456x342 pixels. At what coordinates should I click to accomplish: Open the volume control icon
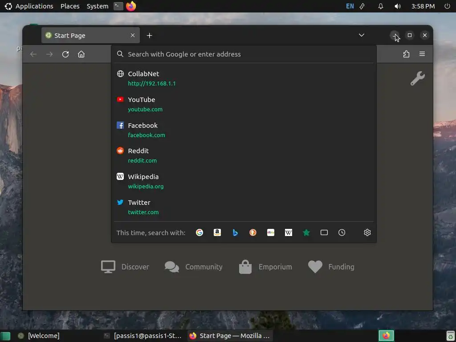coord(398,6)
